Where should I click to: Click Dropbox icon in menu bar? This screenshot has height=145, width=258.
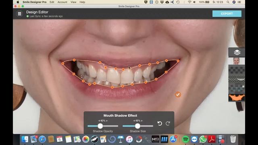click(162, 2)
